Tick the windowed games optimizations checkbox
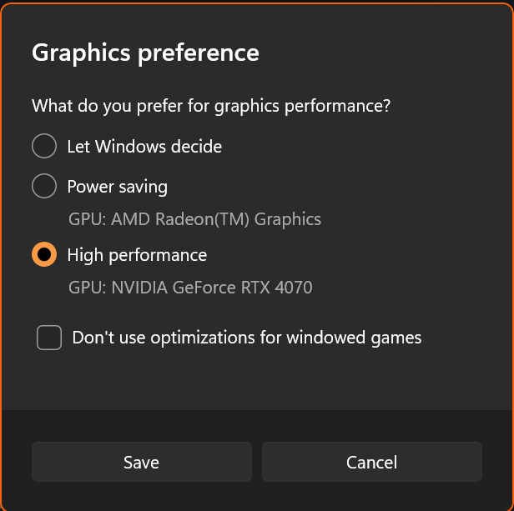The height and width of the screenshot is (511, 514). [49, 338]
